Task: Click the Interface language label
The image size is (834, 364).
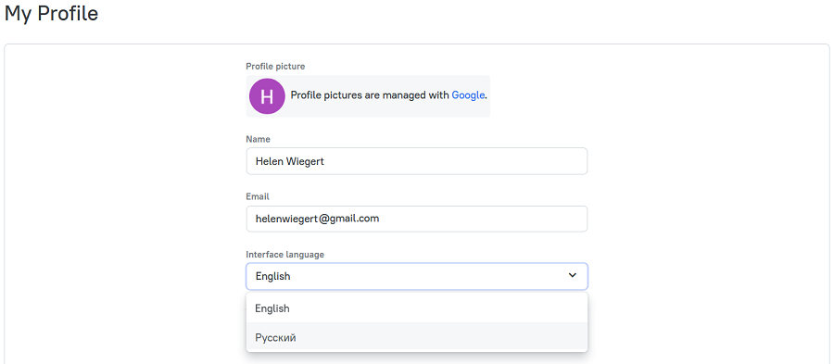Action: 284,255
